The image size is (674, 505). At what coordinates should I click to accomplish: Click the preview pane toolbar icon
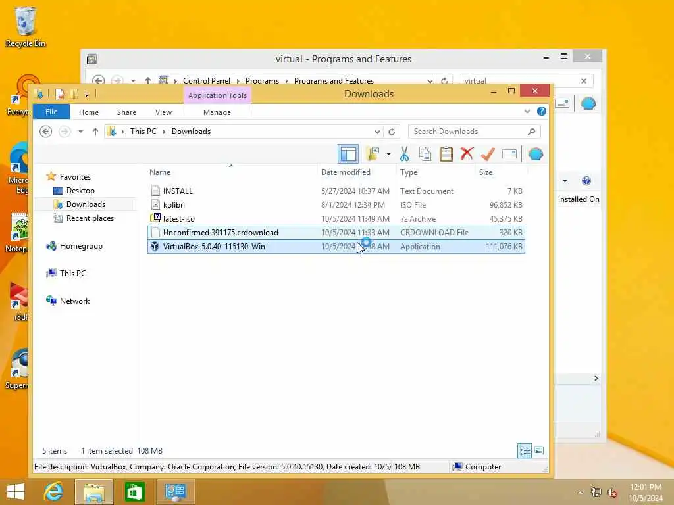[348, 154]
